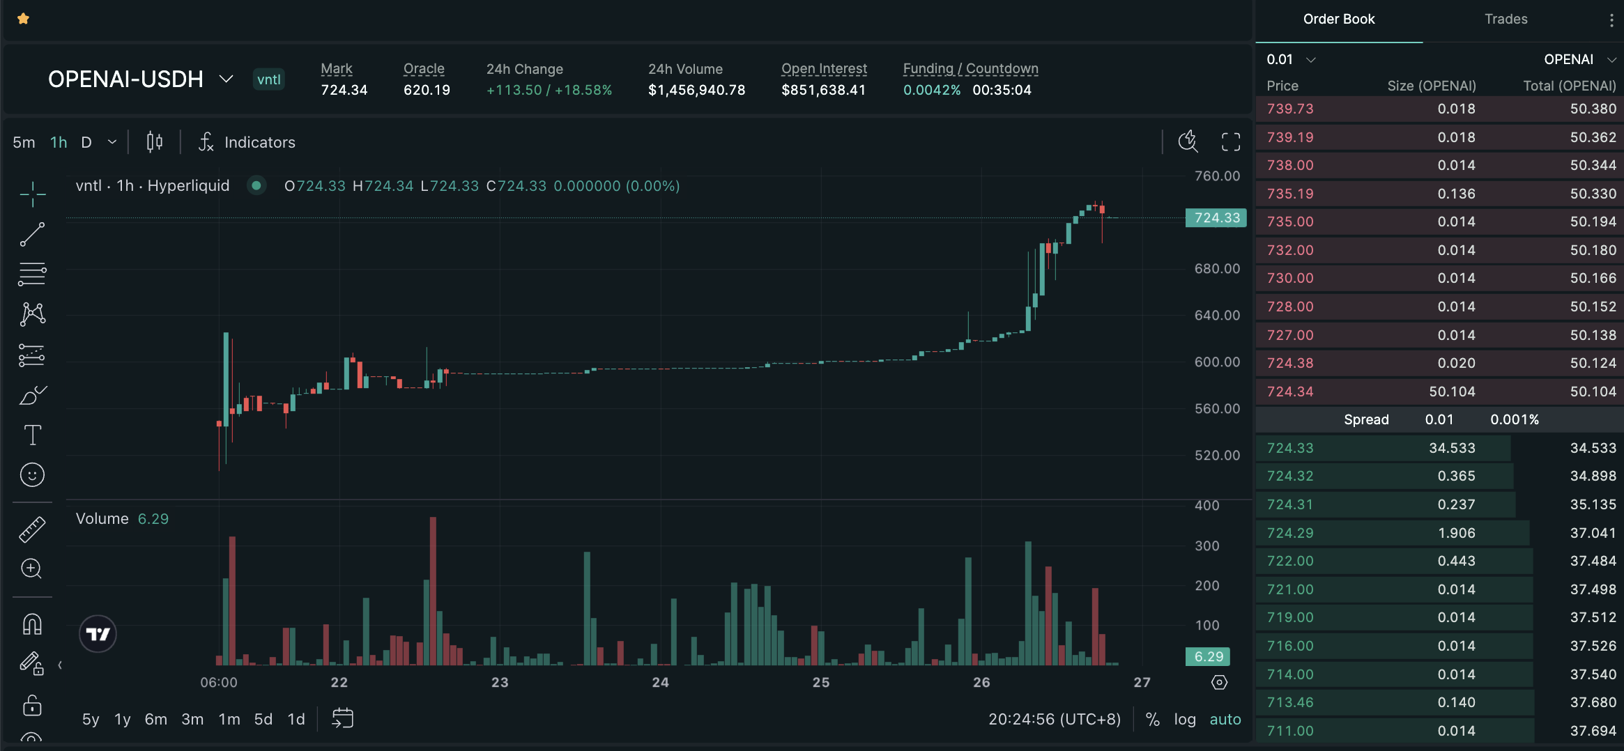1624x751 pixels.
Task: Click the fx Indicators icon
Action: pos(206,142)
